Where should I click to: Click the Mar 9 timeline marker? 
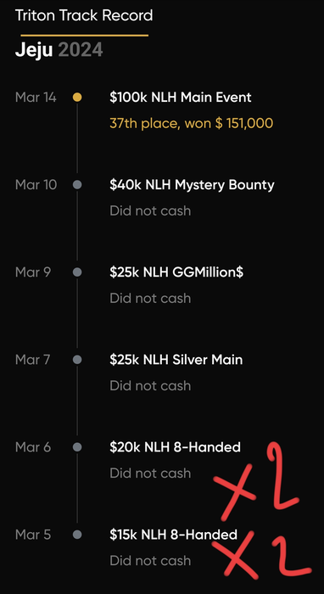(x=77, y=272)
